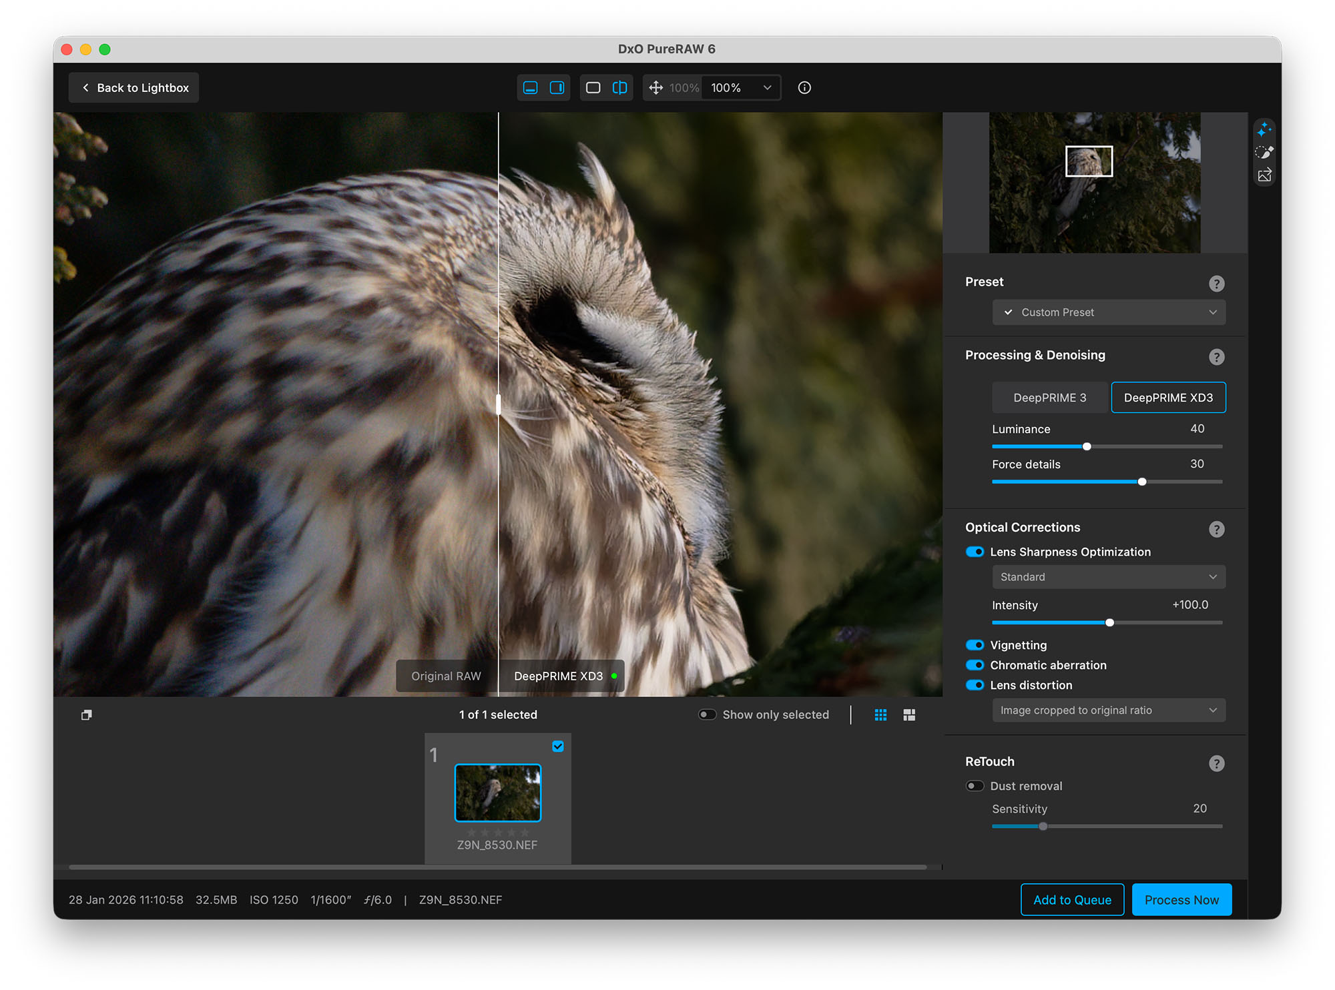Toggle the bottom filmstrip panel icon
This screenshot has width=1335, height=990.
pos(531,87)
